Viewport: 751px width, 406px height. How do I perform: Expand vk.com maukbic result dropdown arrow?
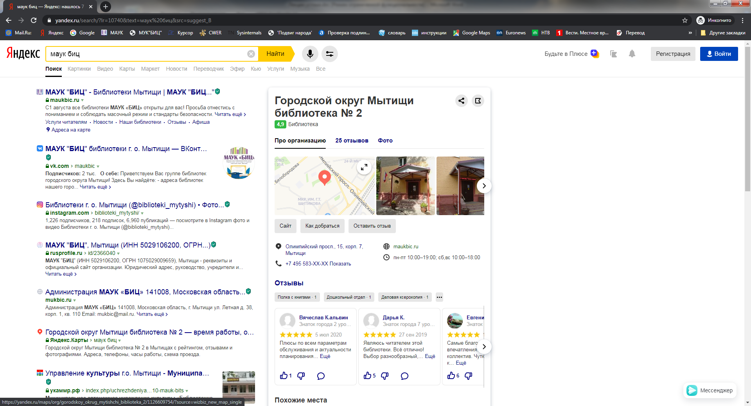[x=98, y=166]
